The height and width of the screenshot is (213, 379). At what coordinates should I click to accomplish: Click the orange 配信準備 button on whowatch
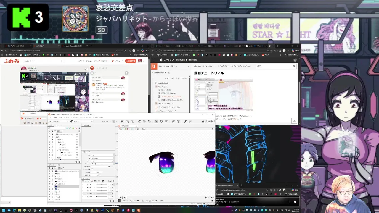pyautogui.click(x=131, y=61)
